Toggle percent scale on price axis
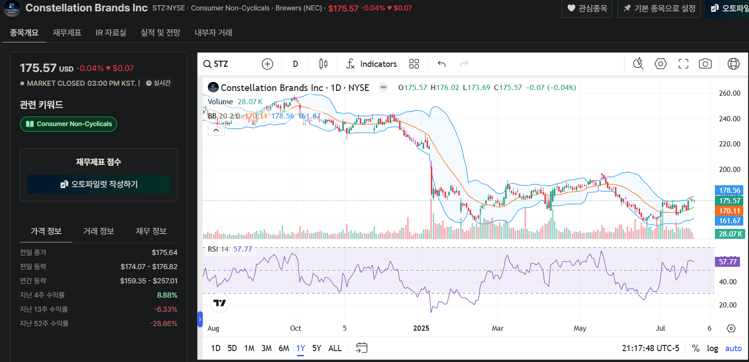749x362 pixels. point(695,348)
